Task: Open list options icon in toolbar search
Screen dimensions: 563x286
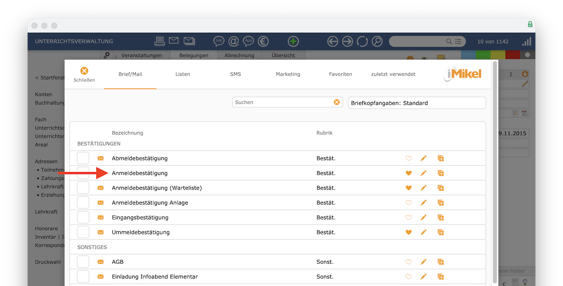Action: 458,41
